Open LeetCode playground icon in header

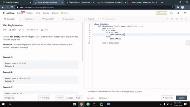(172, 13)
